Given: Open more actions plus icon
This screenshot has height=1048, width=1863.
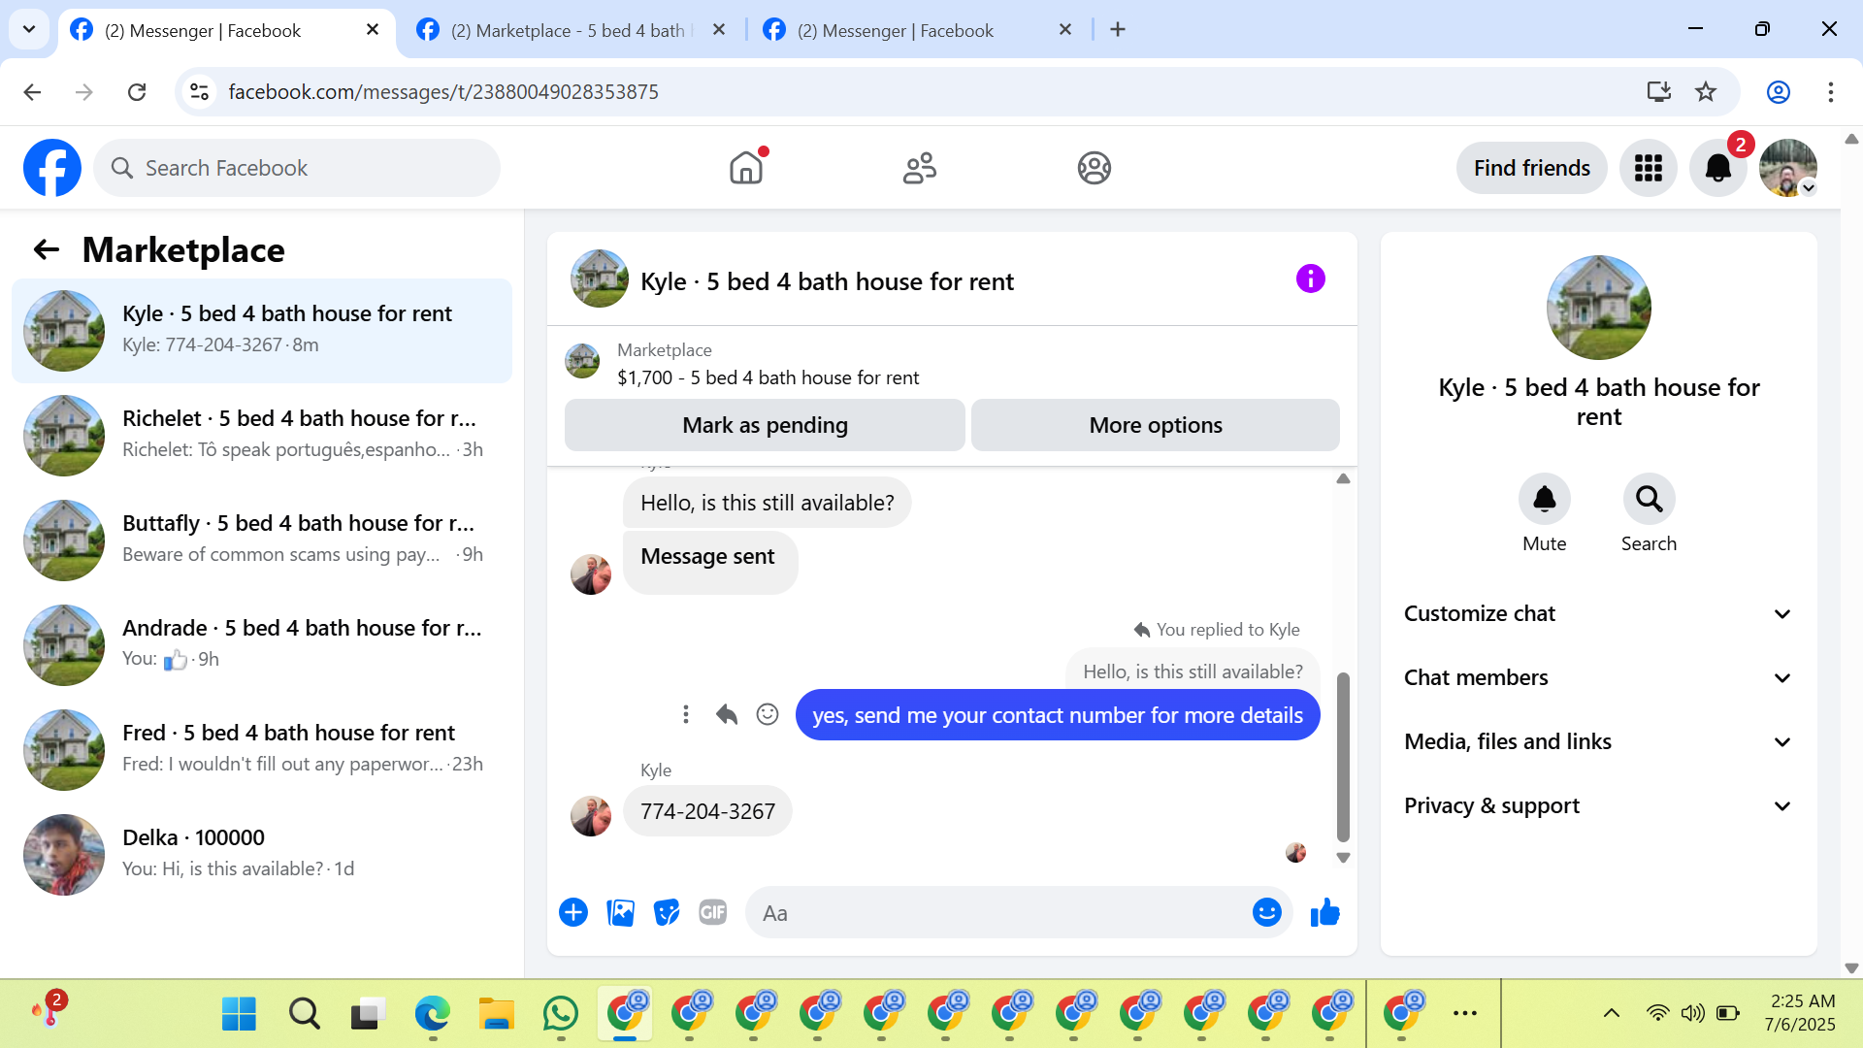Looking at the screenshot, I should coord(573,912).
